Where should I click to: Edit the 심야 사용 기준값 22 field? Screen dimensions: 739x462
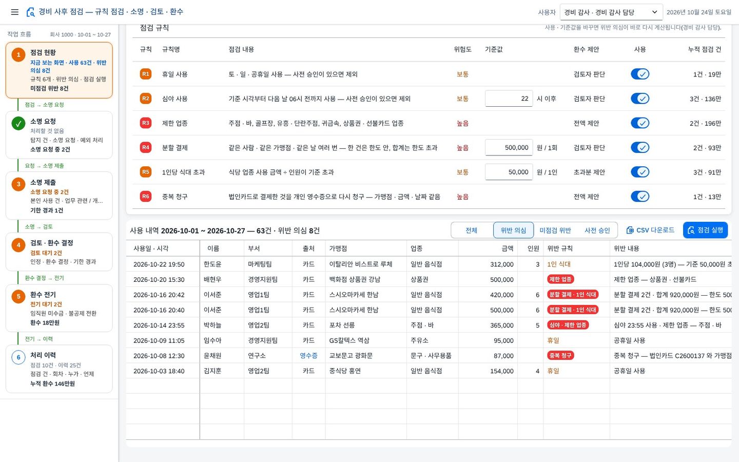pyautogui.click(x=509, y=99)
